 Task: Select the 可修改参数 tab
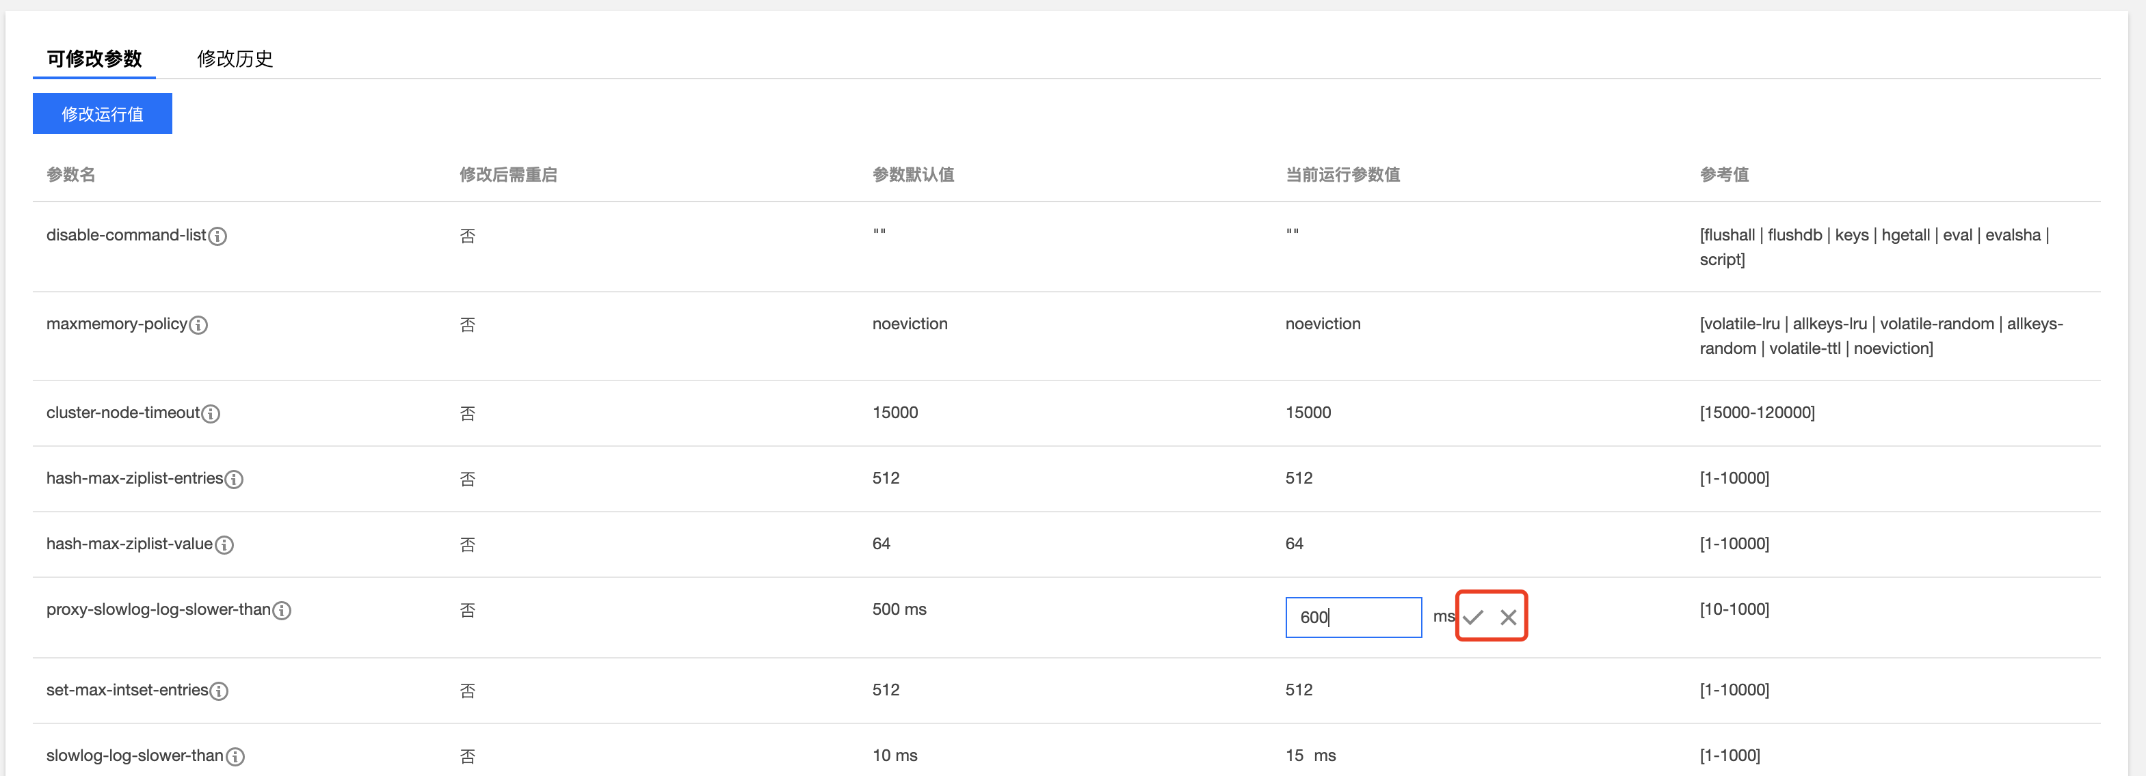pos(94,58)
